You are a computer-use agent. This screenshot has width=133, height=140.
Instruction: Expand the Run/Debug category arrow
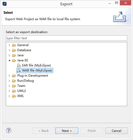[x=9, y=81]
